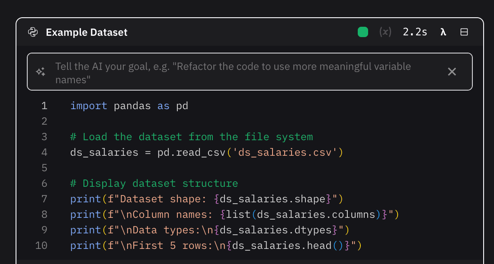
Task: Click line number 2 of the empty line
Action: tap(44, 122)
